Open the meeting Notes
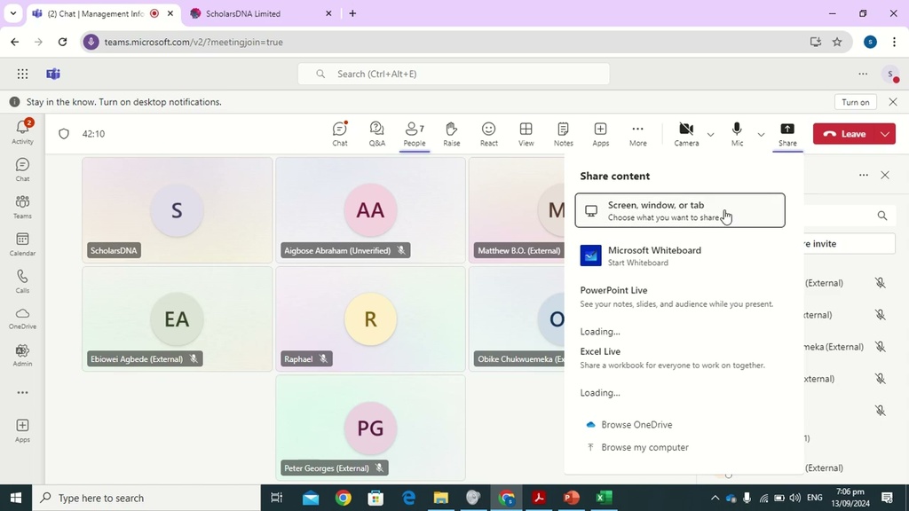The width and height of the screenshot is (909, 511). [563, 133]
